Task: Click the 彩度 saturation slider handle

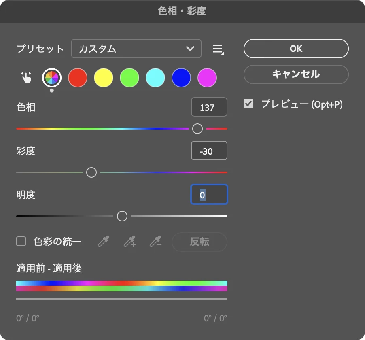Action: point(91,172)
